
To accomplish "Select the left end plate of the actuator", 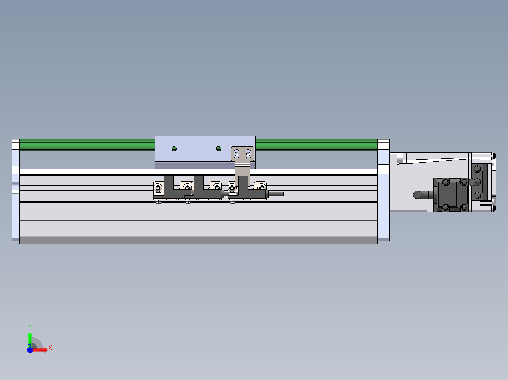I will 16,190.
